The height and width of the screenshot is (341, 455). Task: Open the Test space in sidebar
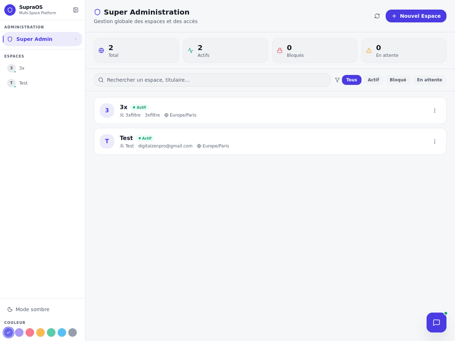click(42, 83)
